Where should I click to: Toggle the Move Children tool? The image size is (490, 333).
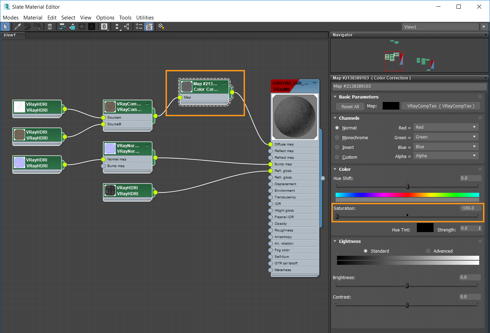(62, 27)
